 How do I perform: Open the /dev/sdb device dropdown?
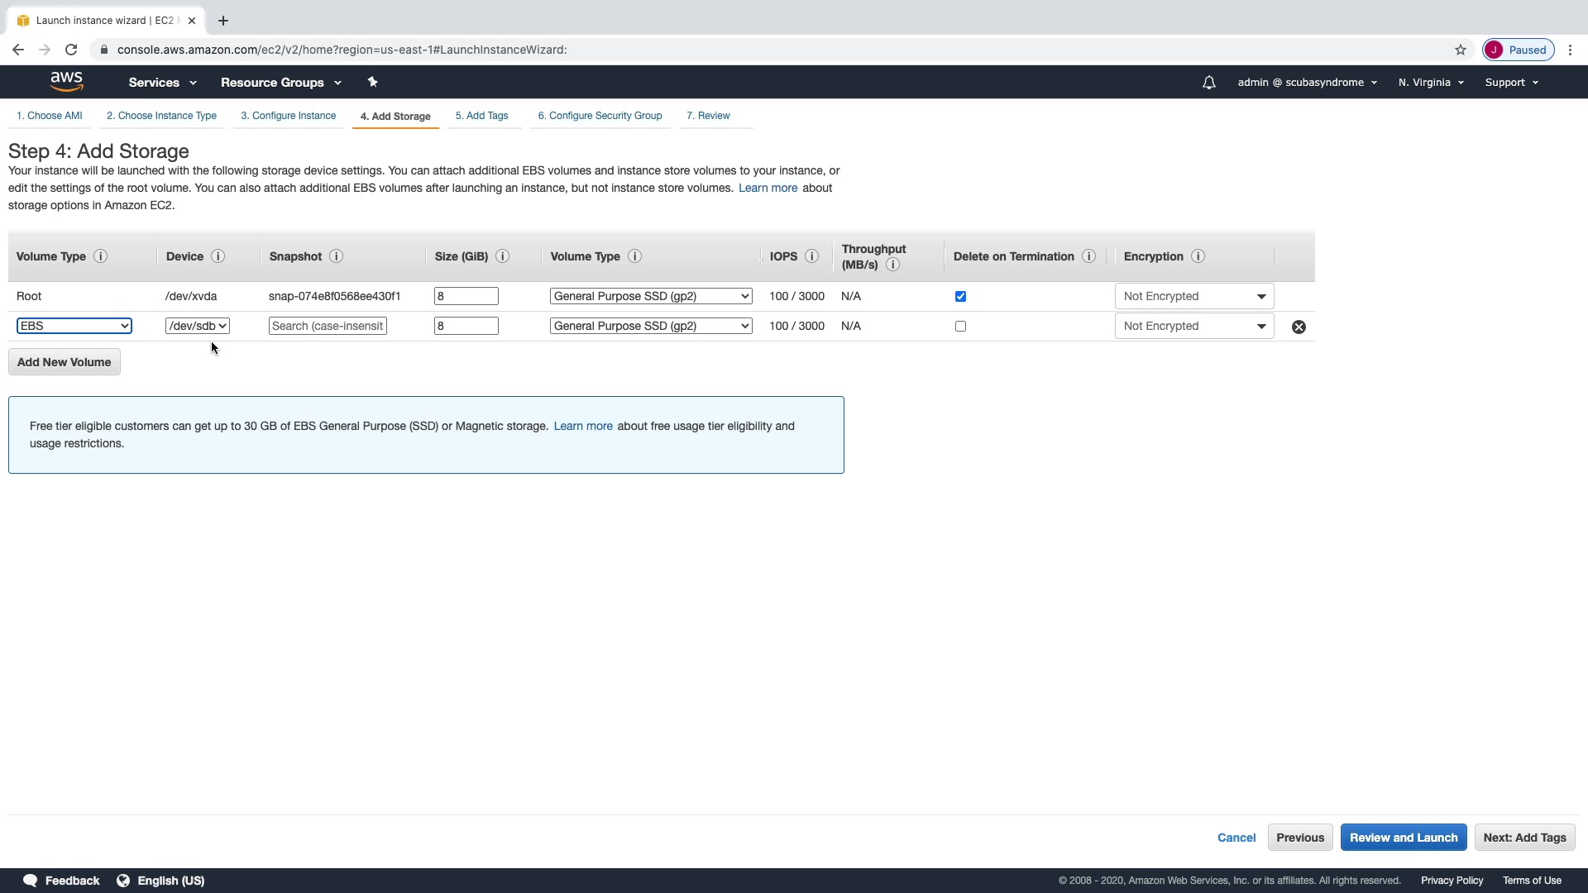coord(197,326)
